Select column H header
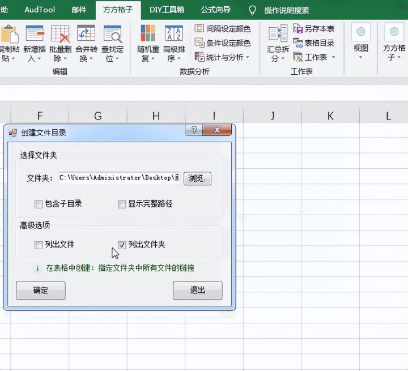Screen dimensions: 408x371 click(156, 116)
